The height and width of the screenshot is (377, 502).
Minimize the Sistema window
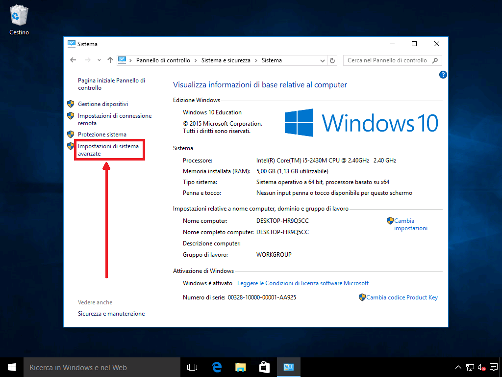click(392, 44)
